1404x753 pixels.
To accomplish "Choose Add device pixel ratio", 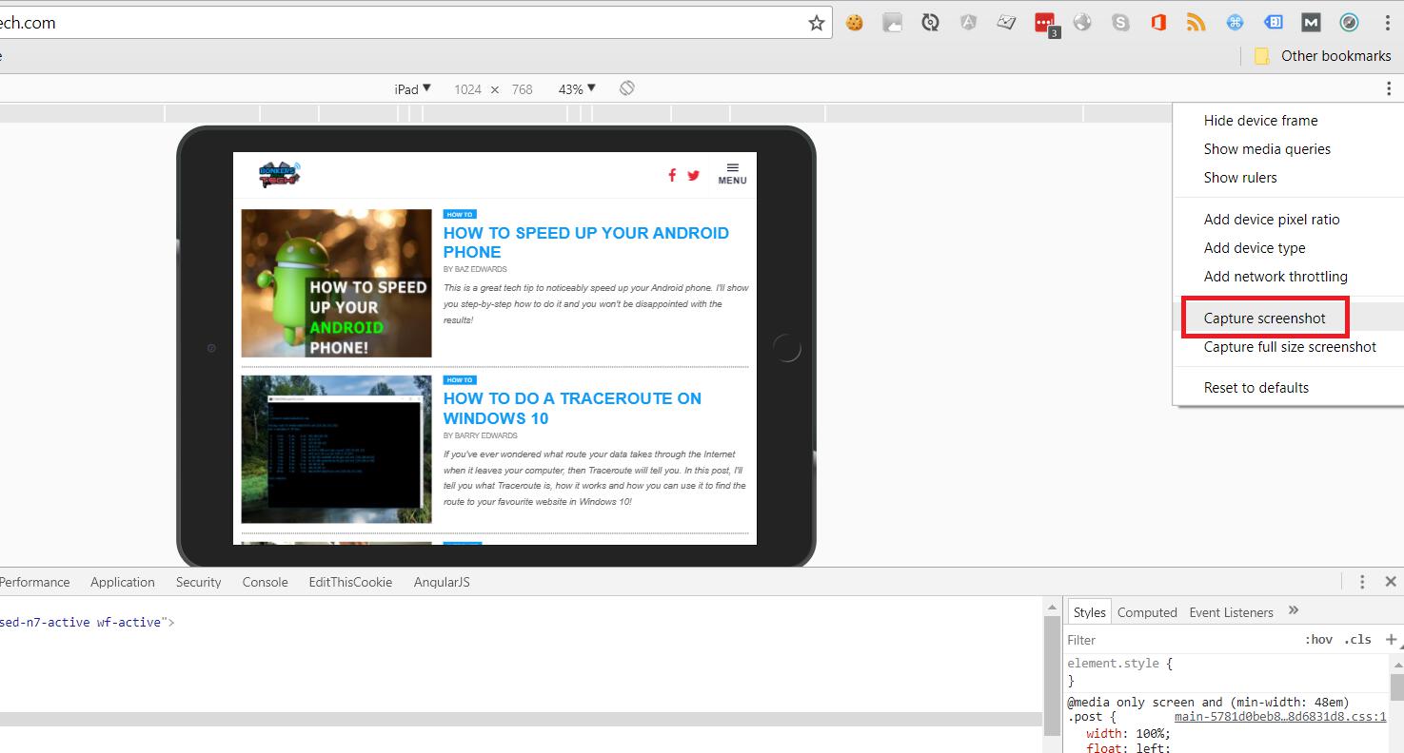I will [x=1271, y=220].
